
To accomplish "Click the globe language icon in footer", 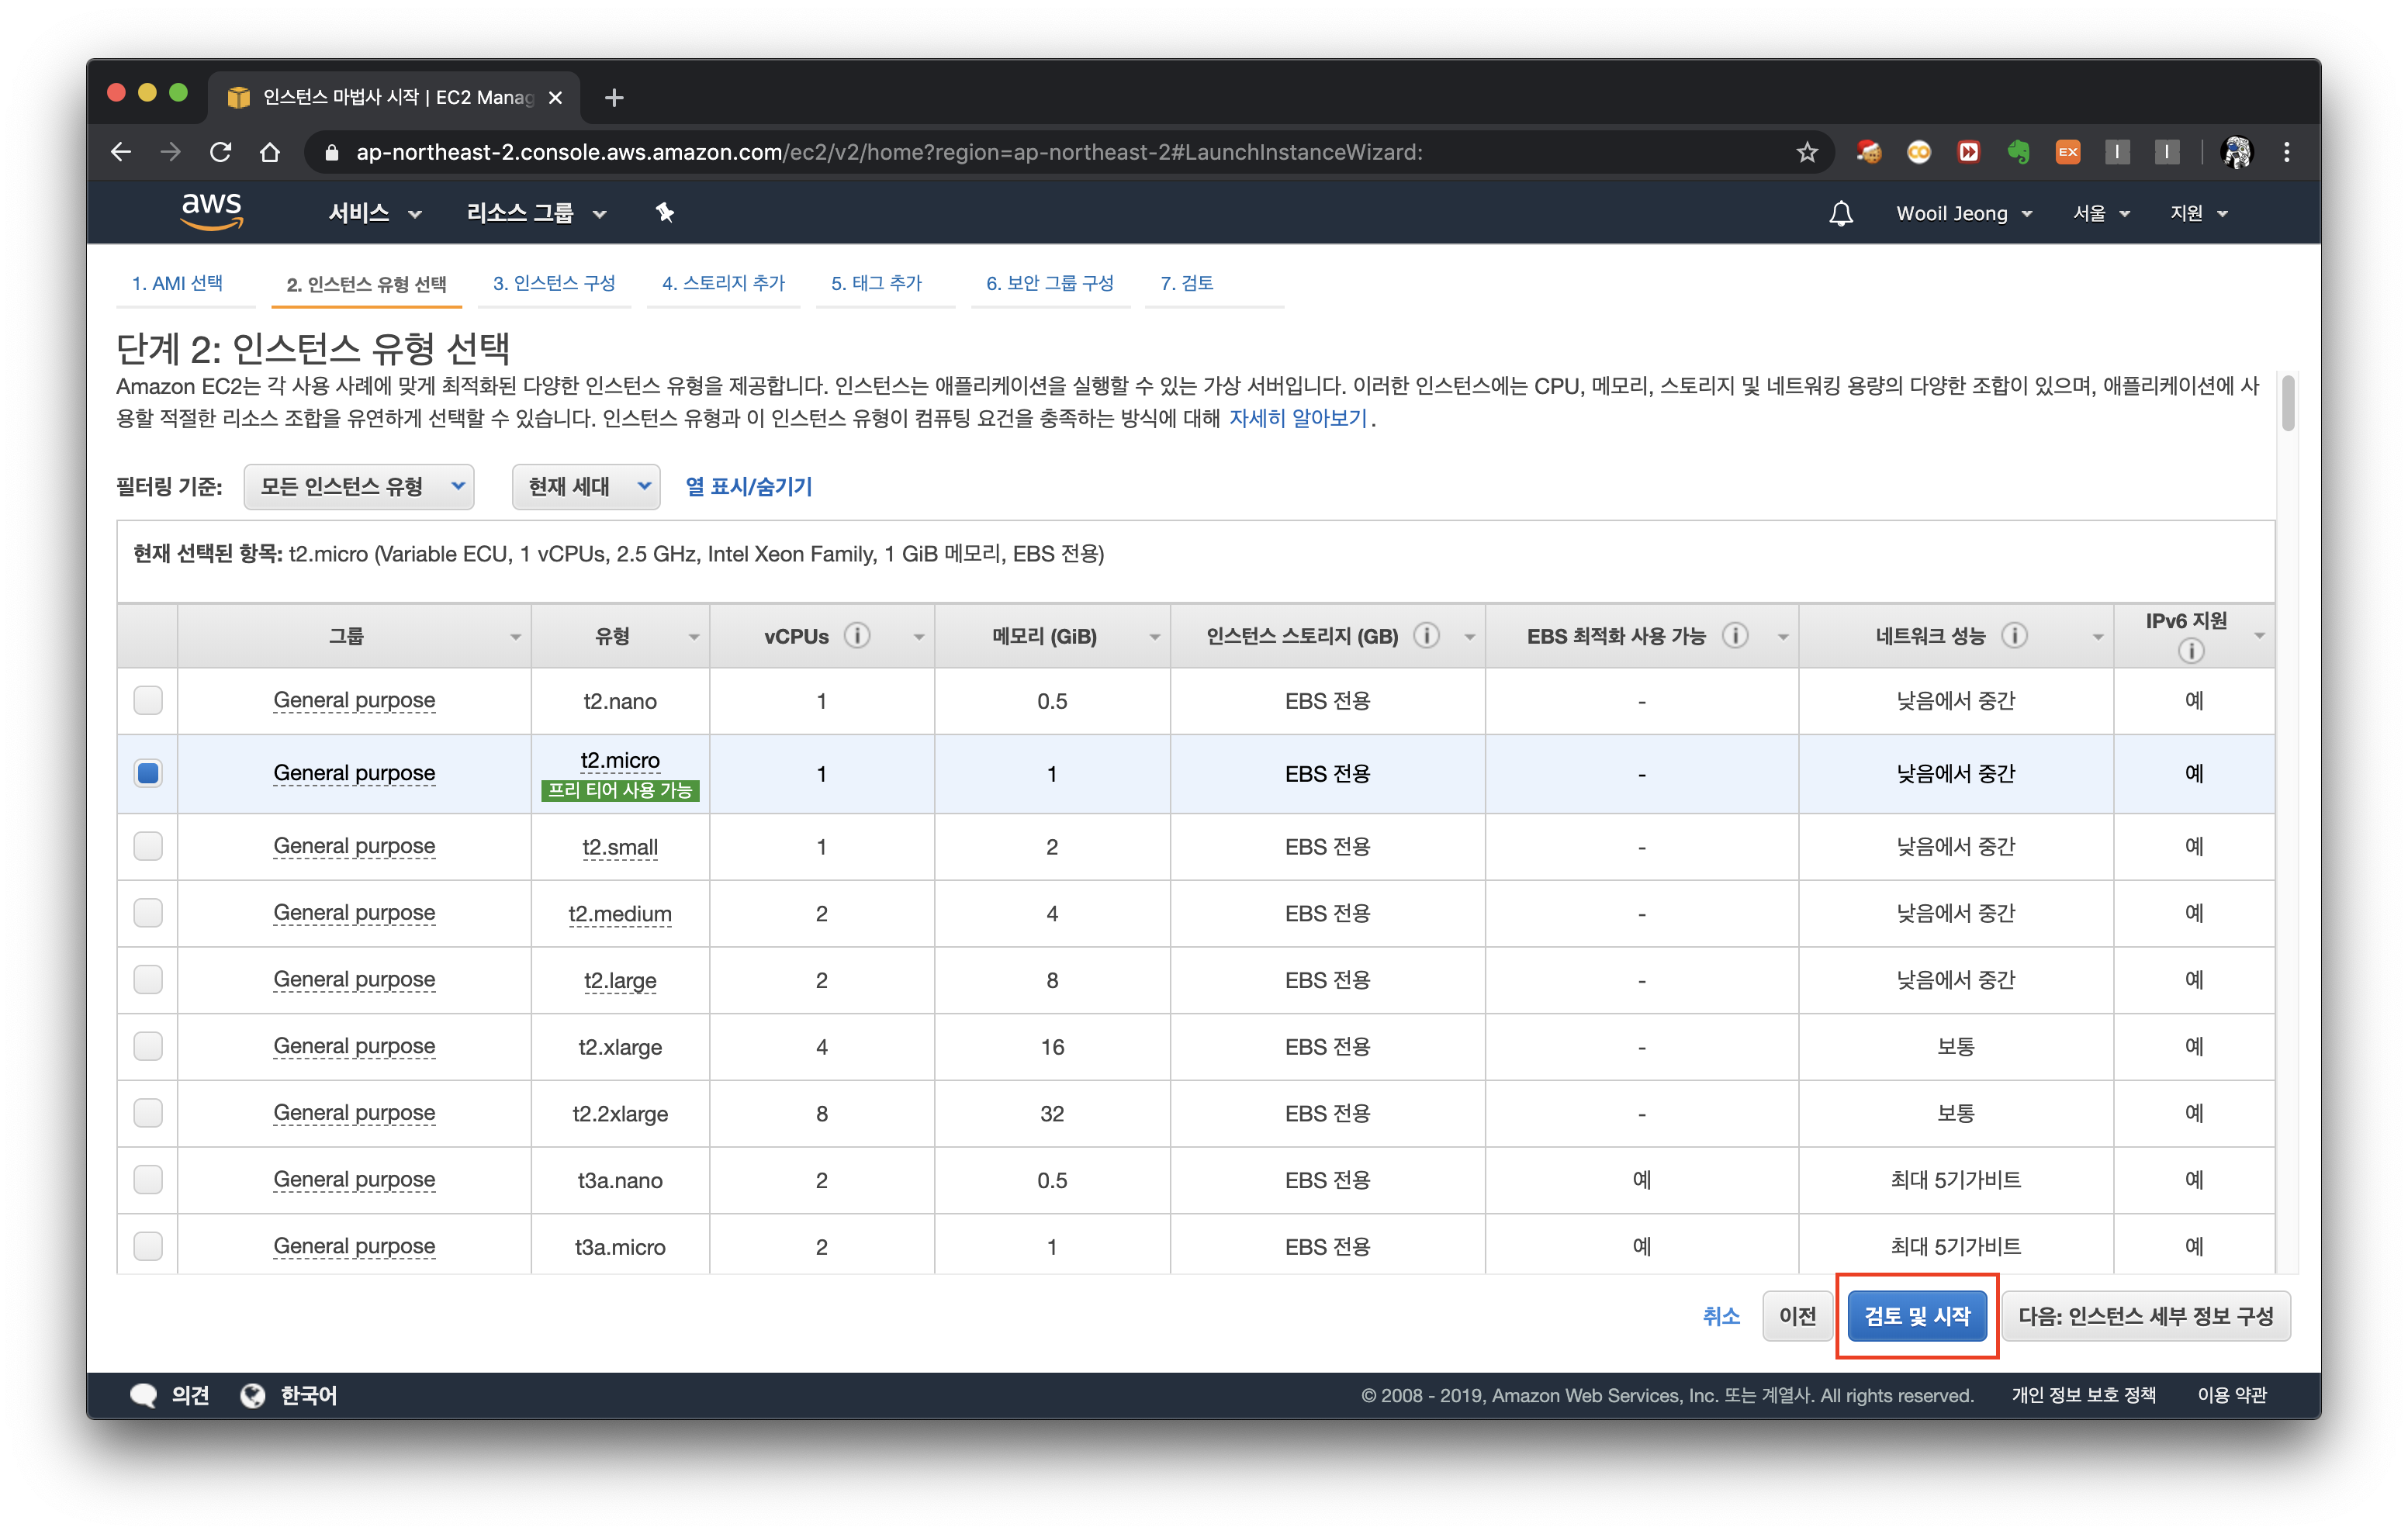I will pyautogui.click(x=253, y=1396).
